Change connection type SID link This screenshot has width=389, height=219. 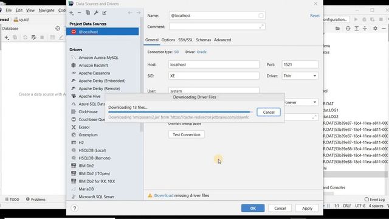pos(177,52)
